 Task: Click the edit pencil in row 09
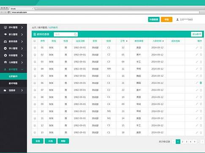tap(197, 104)
